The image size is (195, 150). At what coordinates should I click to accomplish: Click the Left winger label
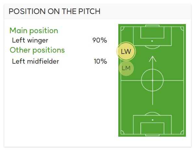click(30, 40)
